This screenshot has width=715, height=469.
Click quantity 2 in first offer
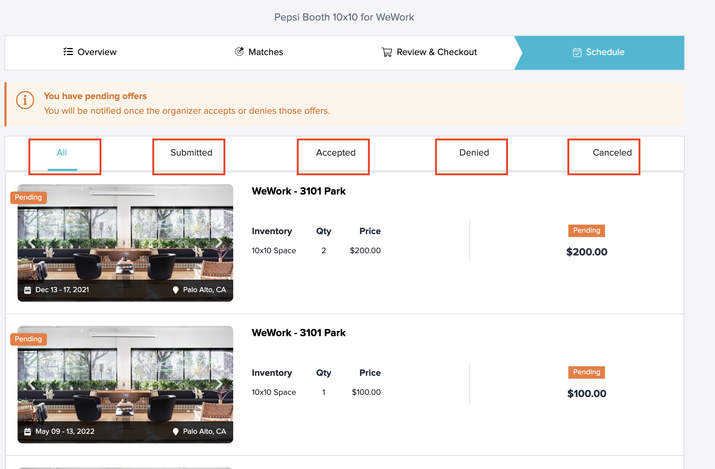324,251
